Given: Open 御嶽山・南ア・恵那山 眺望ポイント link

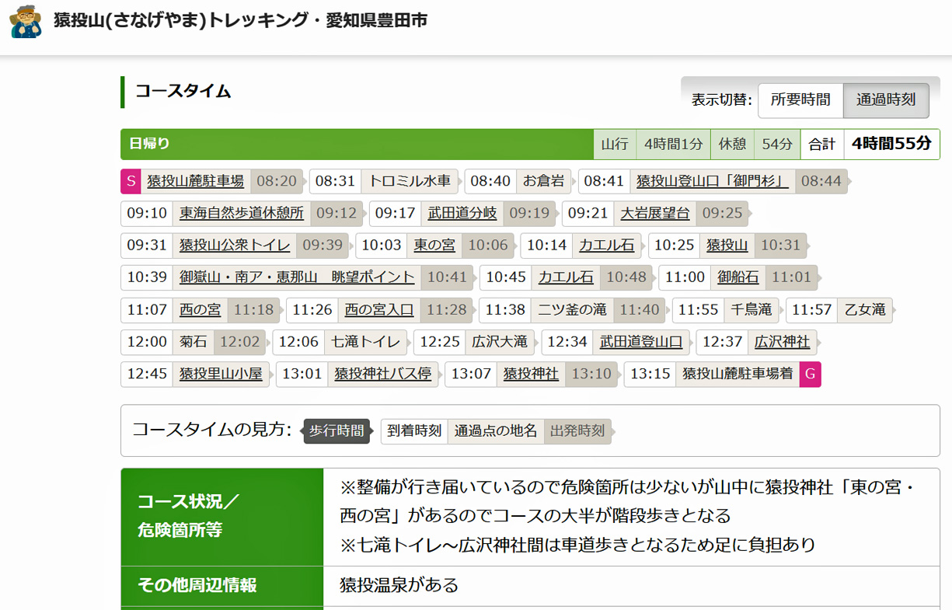Looking at the screenshot, I should tap(297, 277).
